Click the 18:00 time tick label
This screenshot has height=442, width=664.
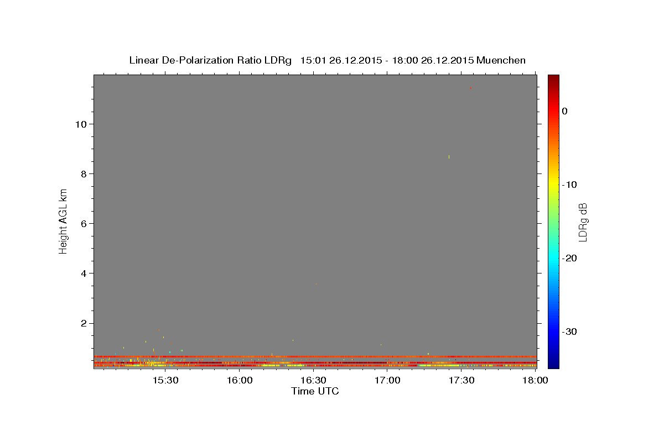(535, 381)
